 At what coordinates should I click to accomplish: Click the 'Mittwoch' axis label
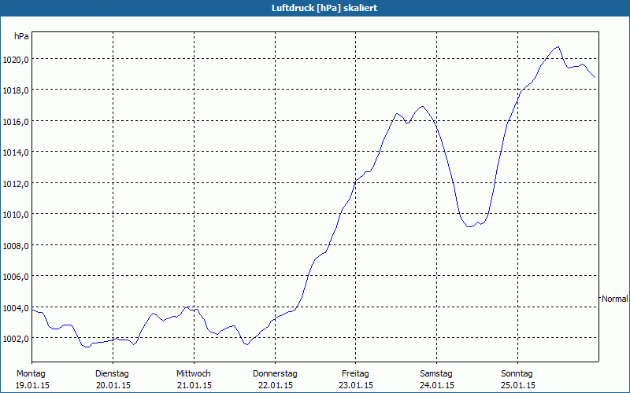click(193, 373)
